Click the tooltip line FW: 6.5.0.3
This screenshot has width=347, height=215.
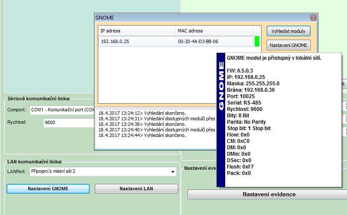[240, 71]
